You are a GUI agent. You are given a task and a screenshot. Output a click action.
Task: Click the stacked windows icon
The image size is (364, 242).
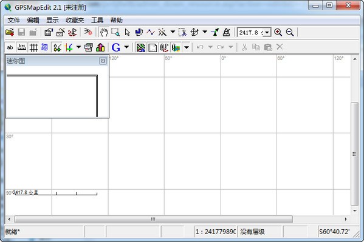pos(89,47)
